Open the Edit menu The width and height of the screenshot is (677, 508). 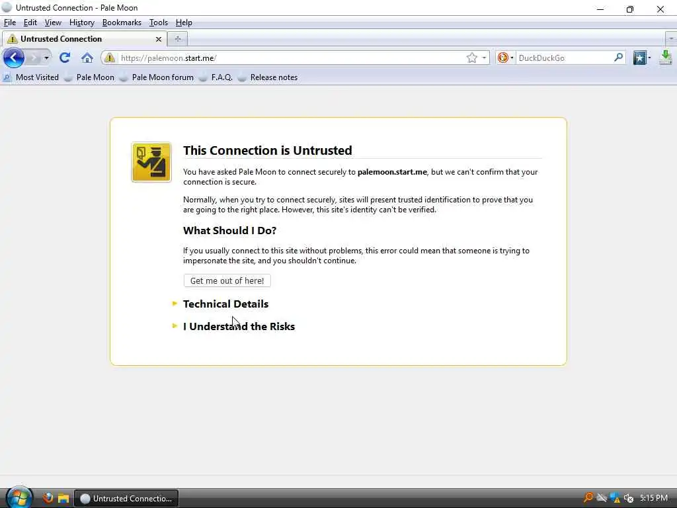point(30,22)
